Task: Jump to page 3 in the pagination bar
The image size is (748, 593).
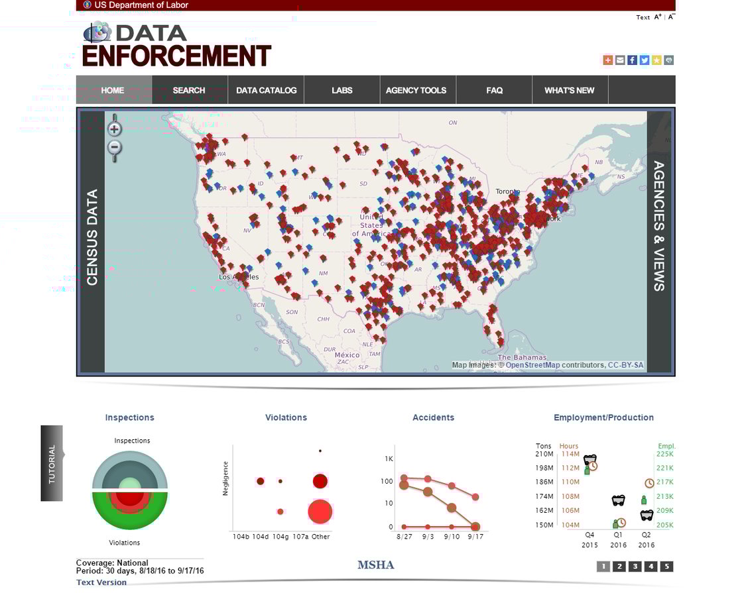Action: (x=635, y=566)
